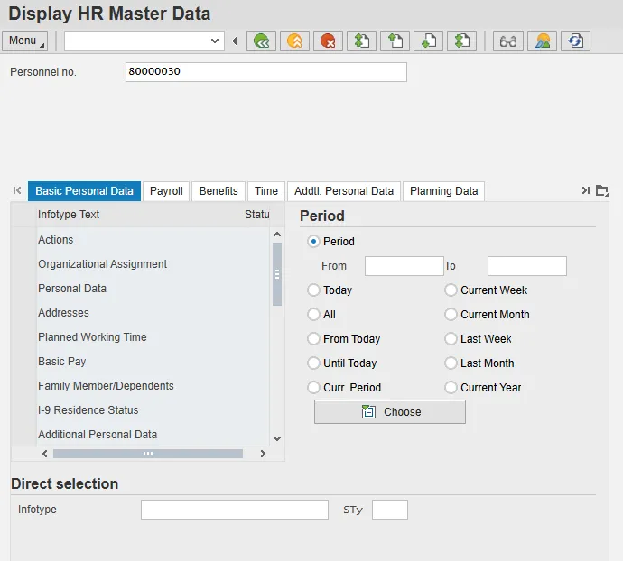Select the Organizational Assignment infotype row
This screenshot has width=623, height=561.
pos(102,264)
